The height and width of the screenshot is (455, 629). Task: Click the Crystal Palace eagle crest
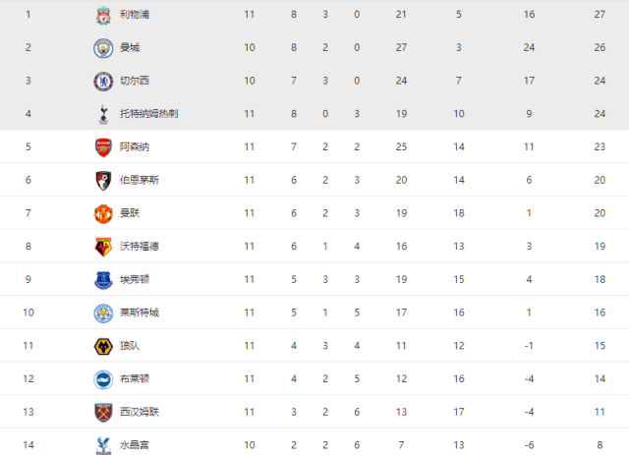click(x=102, y=444)
